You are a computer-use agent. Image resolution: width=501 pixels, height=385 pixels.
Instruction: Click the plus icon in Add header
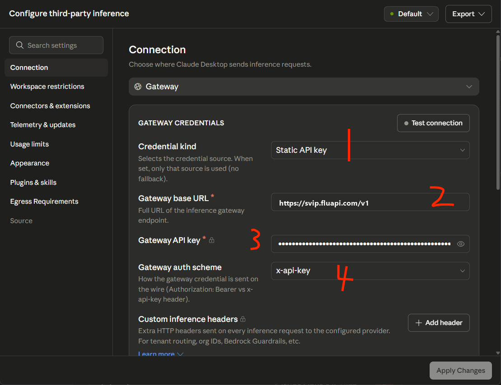pos(419,323)
